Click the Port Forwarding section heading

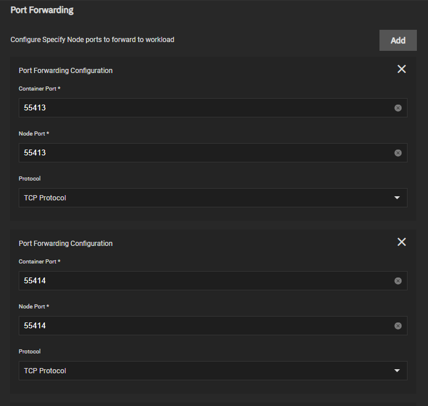(x=42, y=10)
